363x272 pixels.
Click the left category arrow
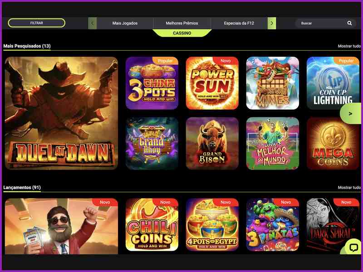pyautogui.click(x=93, y=23)
